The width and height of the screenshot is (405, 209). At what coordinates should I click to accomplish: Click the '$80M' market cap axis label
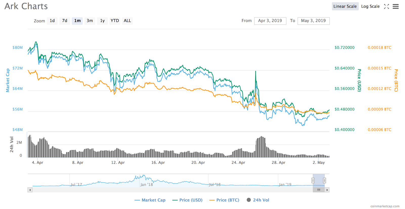(x=18, y=48)
